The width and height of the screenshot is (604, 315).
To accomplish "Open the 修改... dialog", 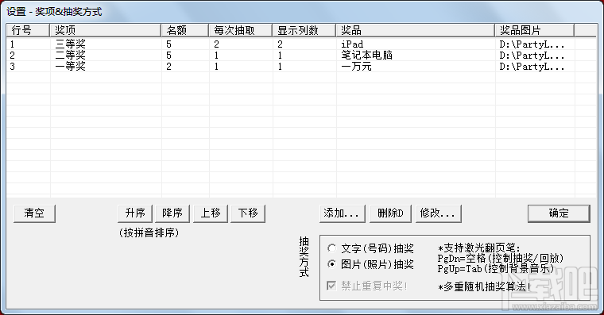I will [439, 213].
